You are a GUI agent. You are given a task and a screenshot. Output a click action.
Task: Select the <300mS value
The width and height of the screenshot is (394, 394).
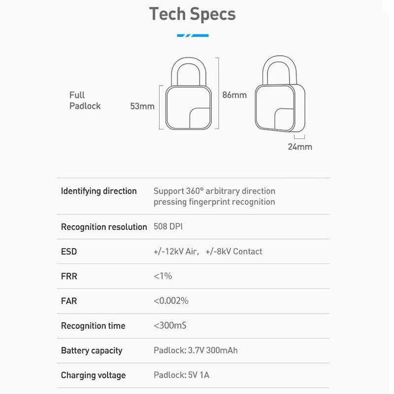click(170, 326)
